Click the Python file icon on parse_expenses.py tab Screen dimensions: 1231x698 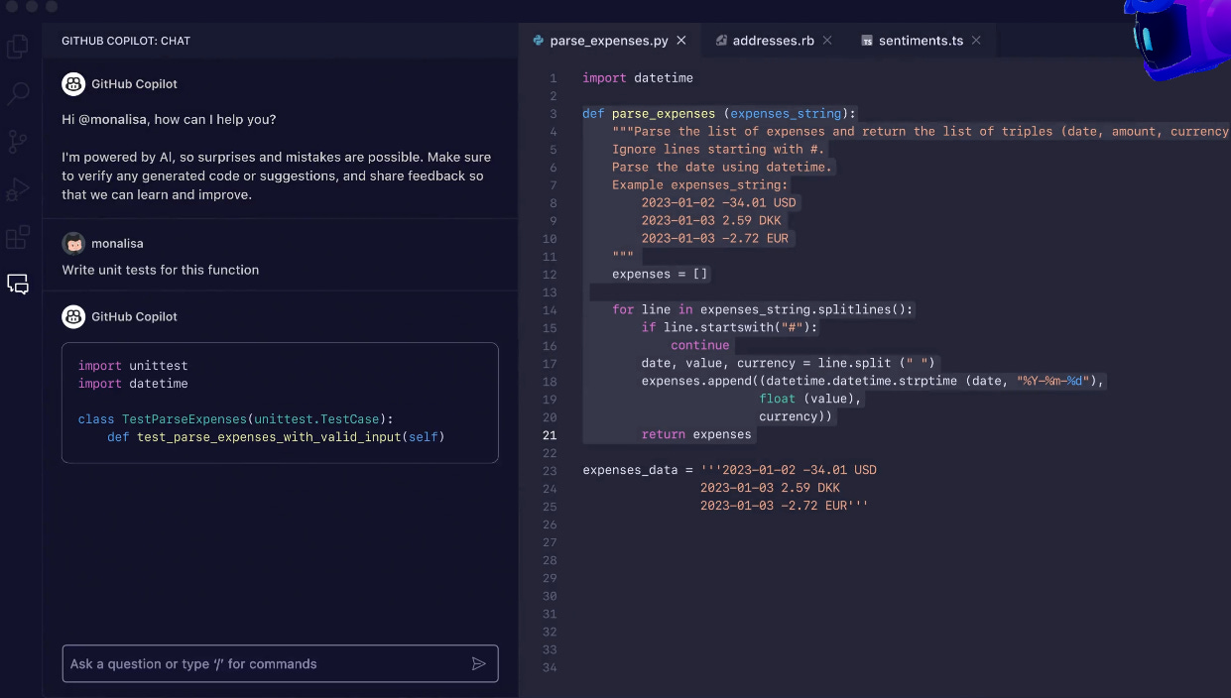[x=539, y=41]
